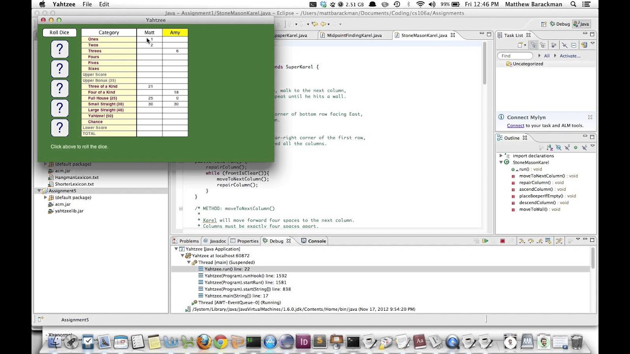Toggle Scheduled presentation icon in Task List
The image size is (630, 354).
tap(543, 45)
